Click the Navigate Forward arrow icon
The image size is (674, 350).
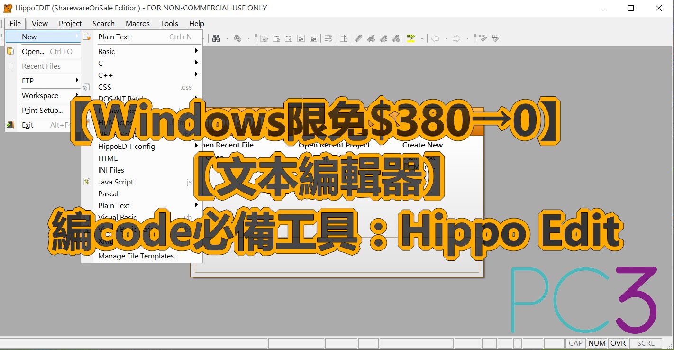point(456,38)
